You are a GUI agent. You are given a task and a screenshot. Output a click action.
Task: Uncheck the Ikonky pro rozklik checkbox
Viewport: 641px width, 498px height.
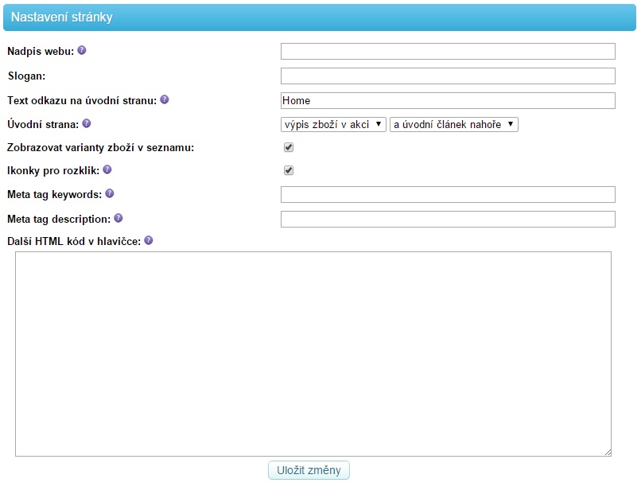pyautogui.click(x=289, y=170)
